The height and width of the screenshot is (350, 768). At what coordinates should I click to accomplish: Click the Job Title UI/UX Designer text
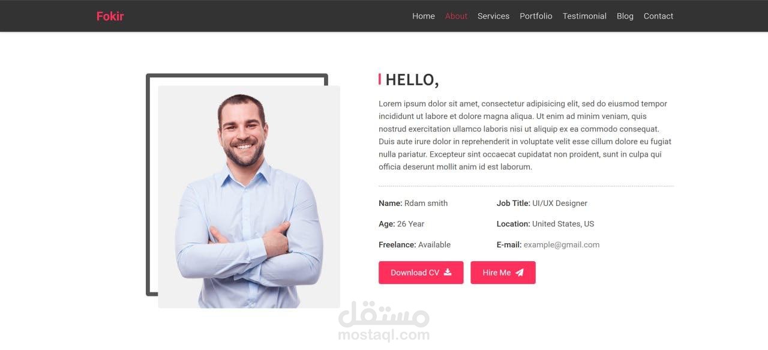(x=542, y=204)
